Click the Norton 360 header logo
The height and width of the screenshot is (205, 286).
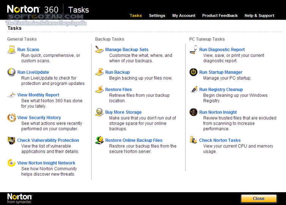coord(33,9)
